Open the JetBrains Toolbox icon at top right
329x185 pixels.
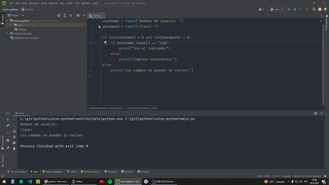[x=325, y=9]
